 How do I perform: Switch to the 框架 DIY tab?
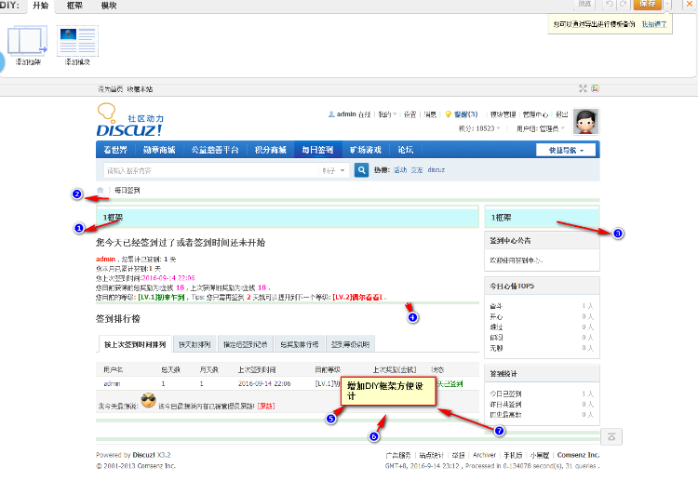tap(74, 6)
